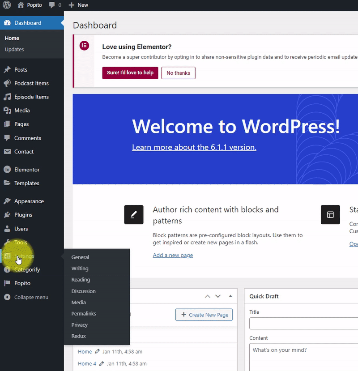Move the widget up with chevron arrow

coord(207,296)
